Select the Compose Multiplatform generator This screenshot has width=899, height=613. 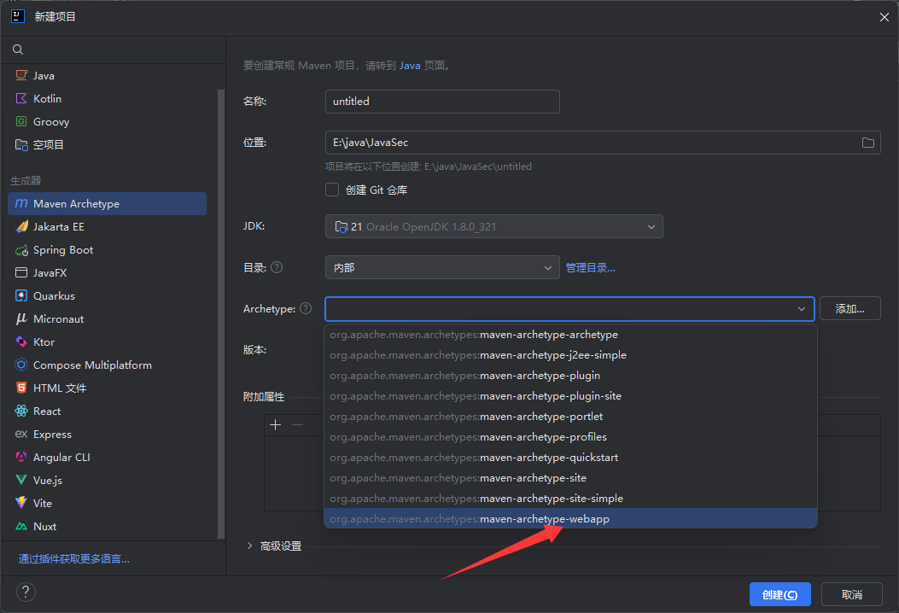point(108,365)
